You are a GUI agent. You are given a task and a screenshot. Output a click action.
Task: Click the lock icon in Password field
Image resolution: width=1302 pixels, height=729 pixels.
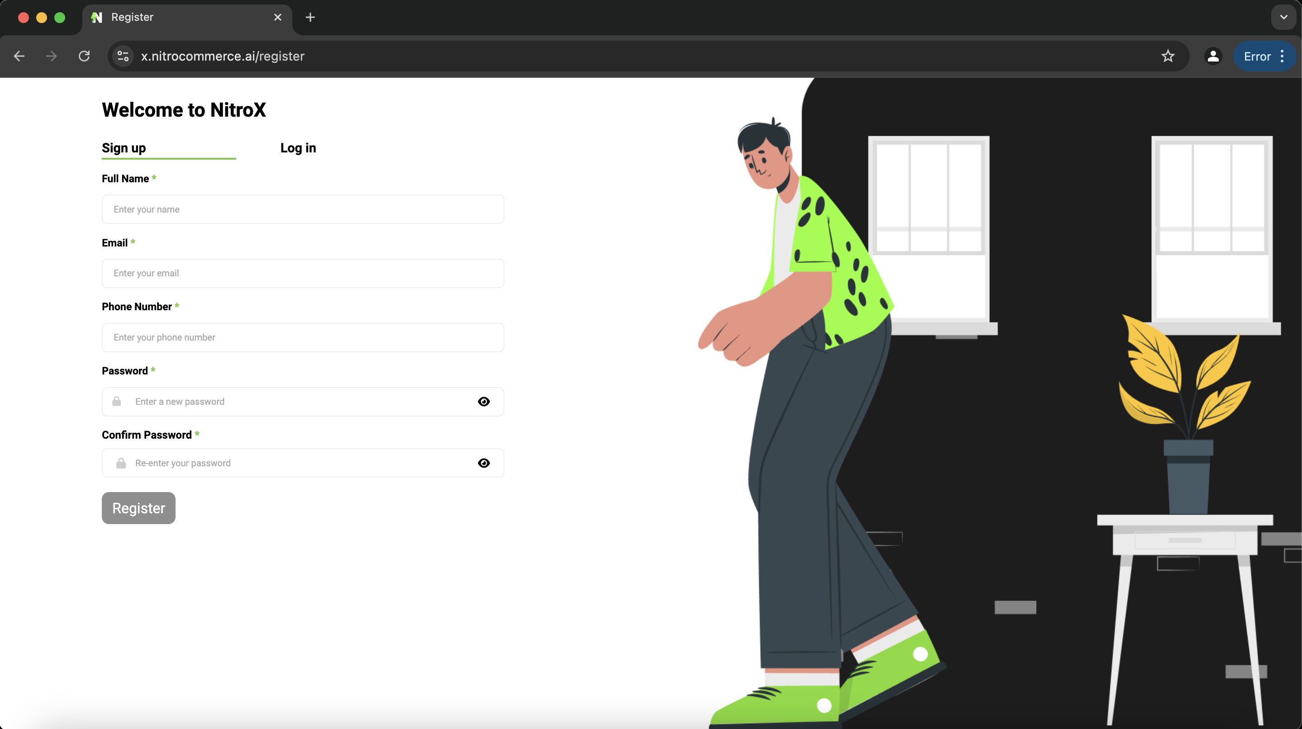click(117, 401)
